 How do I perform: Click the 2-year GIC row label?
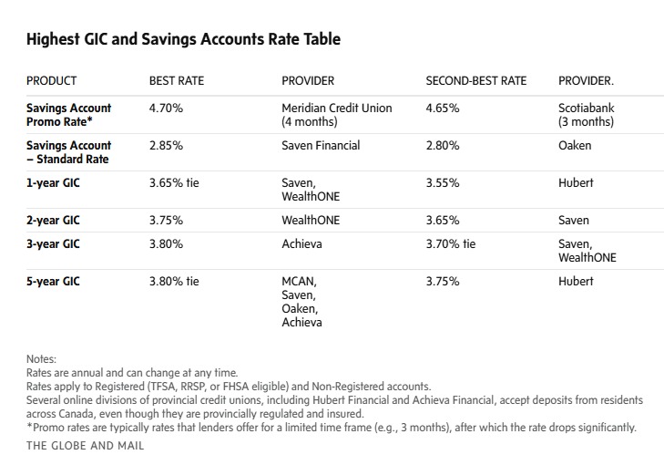(x=53, y=220)
